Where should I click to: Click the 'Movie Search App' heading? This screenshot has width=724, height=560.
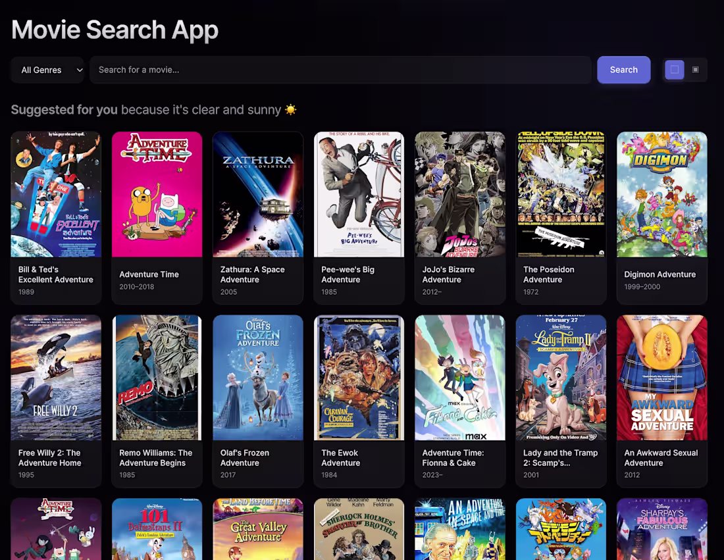pos(115,30)
